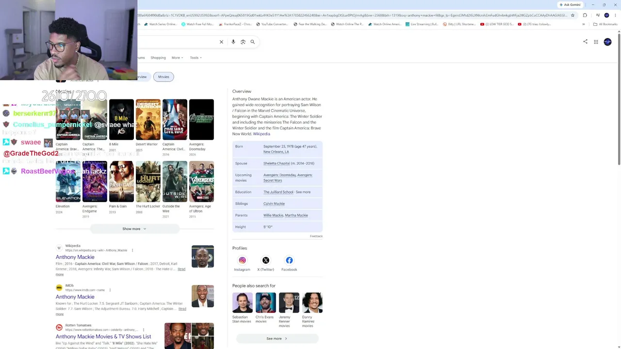Start voice search with the microphone icon

tap(233, 42)
